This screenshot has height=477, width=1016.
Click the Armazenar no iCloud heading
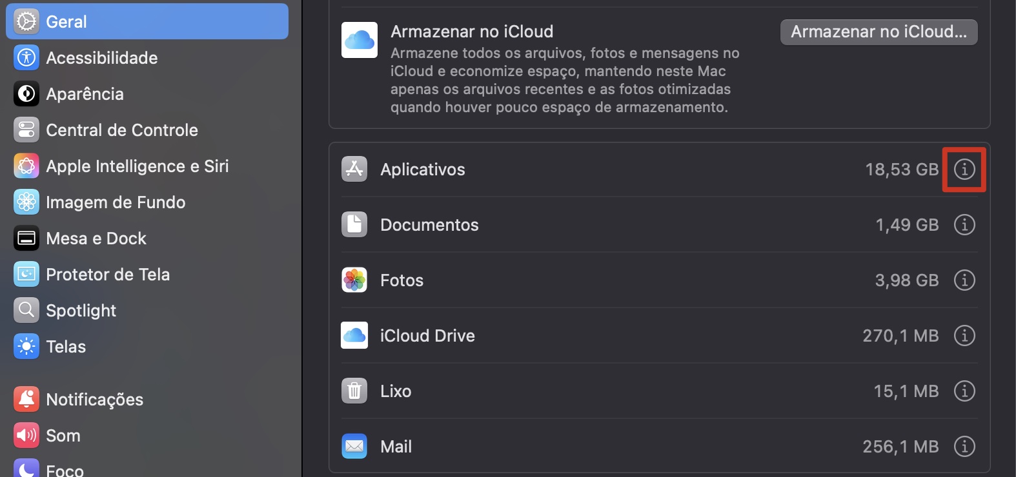472,32
